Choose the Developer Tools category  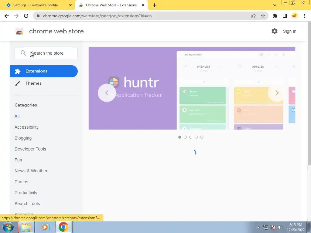click(x=30, y=149)
